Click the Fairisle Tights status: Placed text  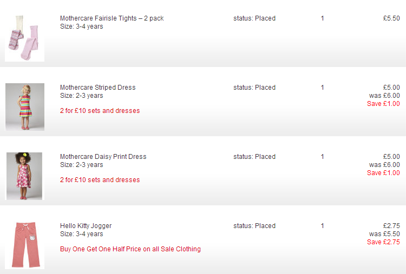coord(254,18)
